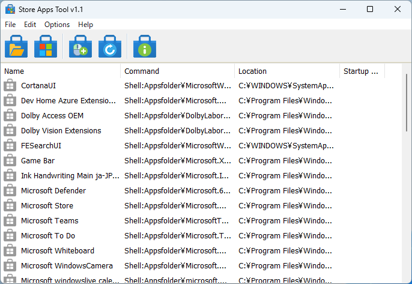Sort by the Location column header
The height and width of the screenshot is (284, 412).
pos(287,71)
